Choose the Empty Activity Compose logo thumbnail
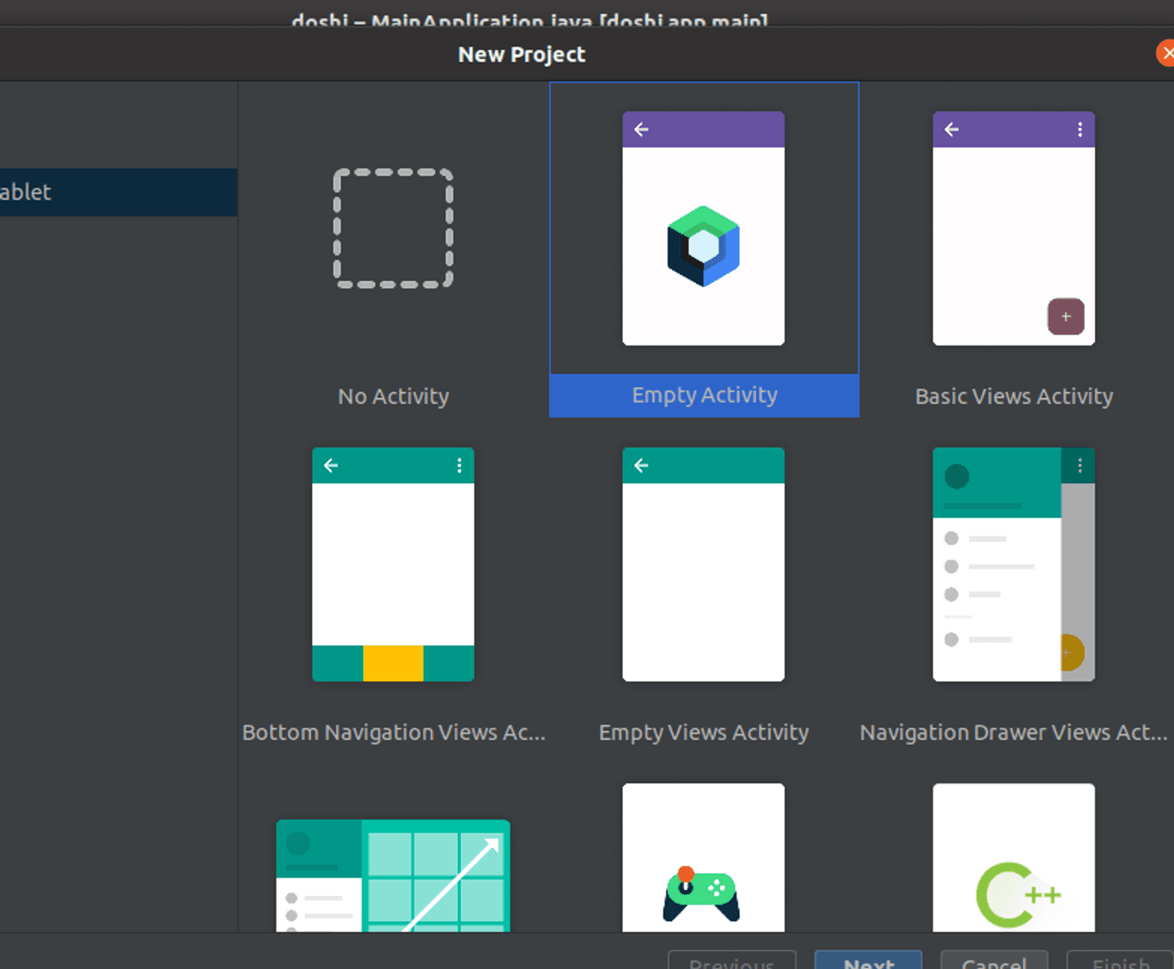Viewport: 1174px width, 969px height. (x=703, y=229)
